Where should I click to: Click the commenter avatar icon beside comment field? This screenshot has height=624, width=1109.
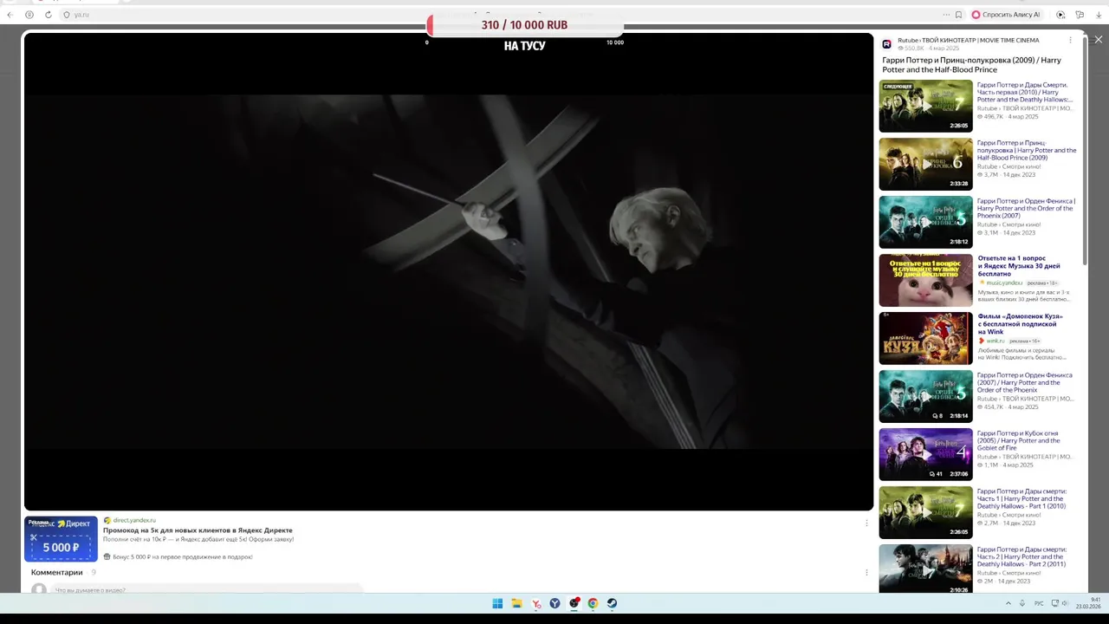point(39,589)
